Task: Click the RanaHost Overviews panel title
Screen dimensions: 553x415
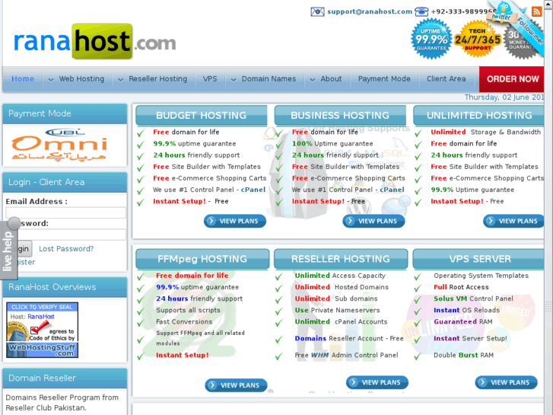Action: [x=52, y=287]
